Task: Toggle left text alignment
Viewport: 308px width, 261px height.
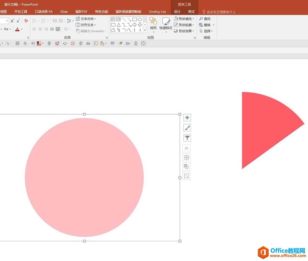Action: click(34, 29)
